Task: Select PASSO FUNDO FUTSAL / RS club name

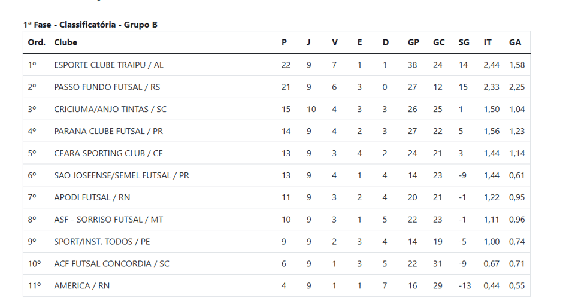Action: click(x=107, y=87)
